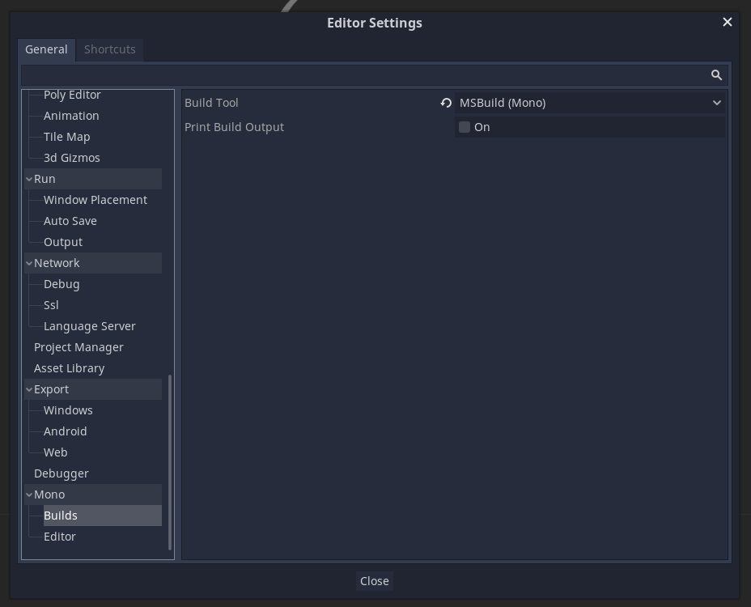Open the Language Server settings
Screen dimensions: 751x607
89,325
